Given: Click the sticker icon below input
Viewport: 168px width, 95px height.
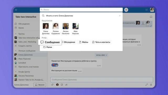Looking at the screenshot, I should click(x=62, y=85).
